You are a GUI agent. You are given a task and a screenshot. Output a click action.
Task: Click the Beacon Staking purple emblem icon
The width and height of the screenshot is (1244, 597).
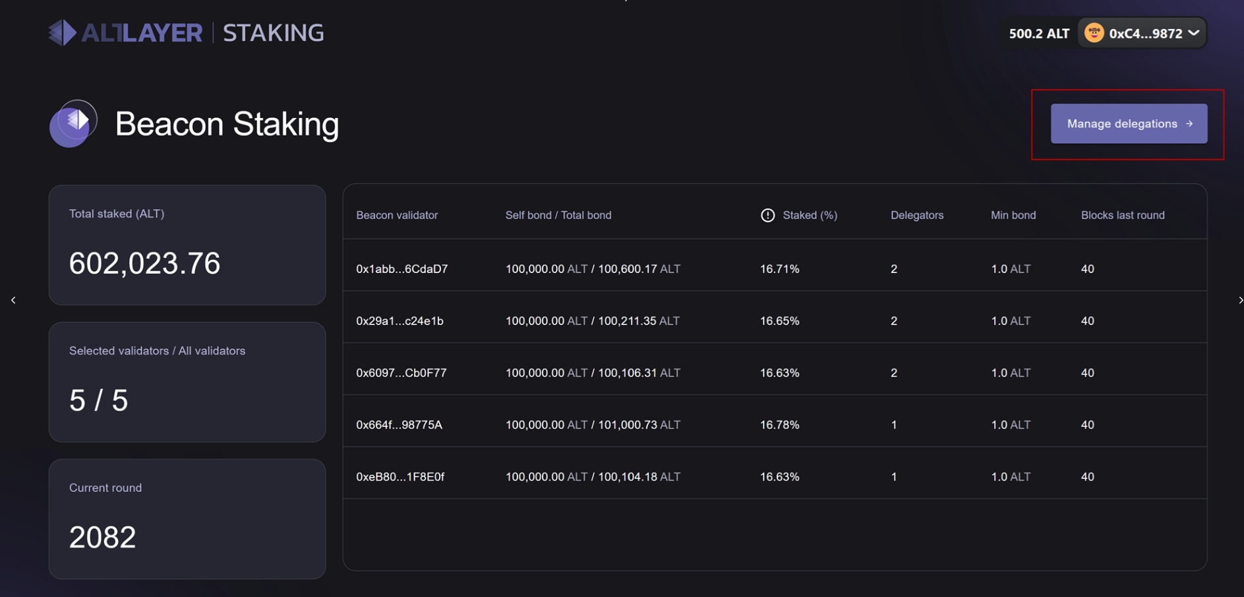(x=73, y=123)
